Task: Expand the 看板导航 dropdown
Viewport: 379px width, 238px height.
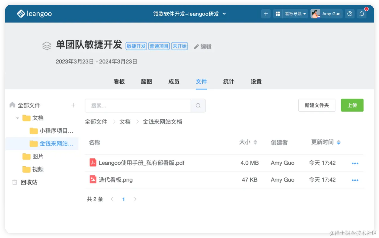Action: click(x=295, y=14)
